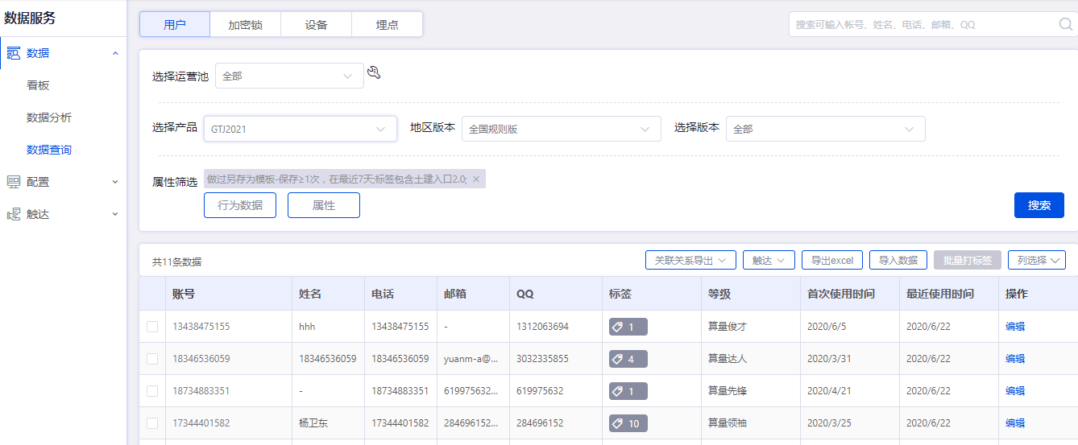Click the search magnifier icon
Image resolution: width=1078 pixels, height=445 pixels.
coord(1065,24)
